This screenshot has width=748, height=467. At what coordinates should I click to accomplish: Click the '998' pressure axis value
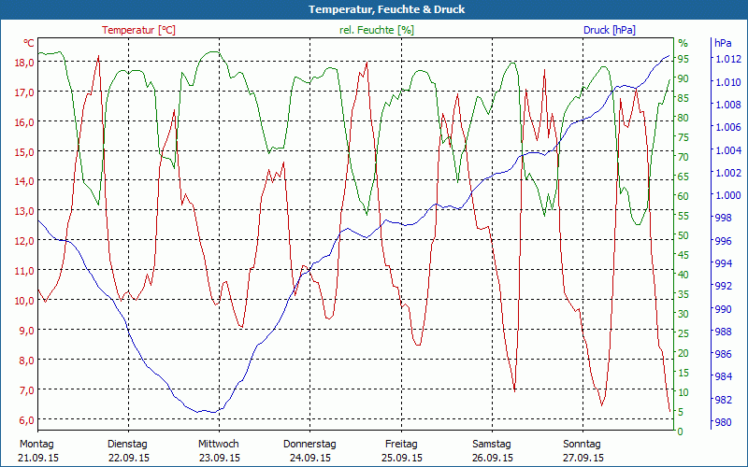[x=722, y=218]
